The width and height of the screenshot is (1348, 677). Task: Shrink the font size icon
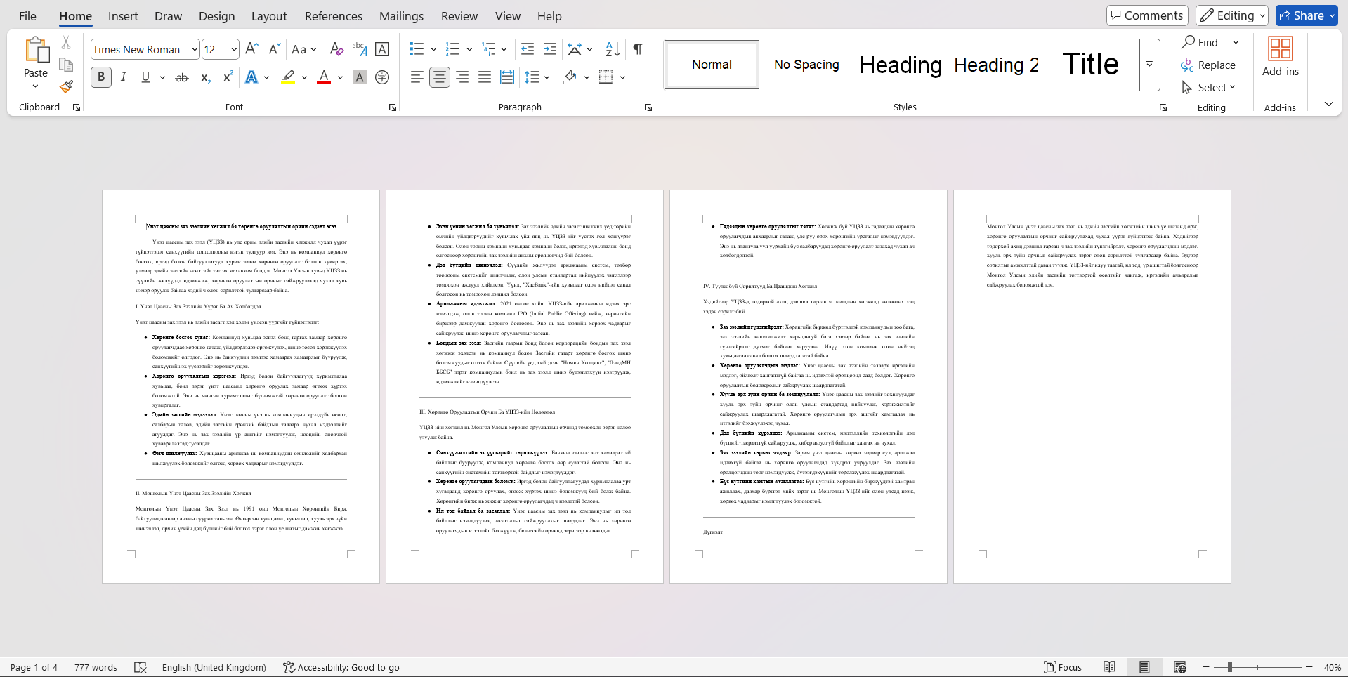[x=275, y=49]
